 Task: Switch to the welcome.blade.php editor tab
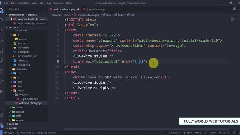tap(64, 9)
